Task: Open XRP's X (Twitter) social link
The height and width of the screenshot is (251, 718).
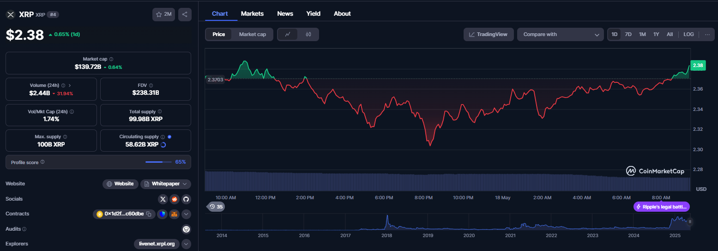Action: [x=163, y=199]
